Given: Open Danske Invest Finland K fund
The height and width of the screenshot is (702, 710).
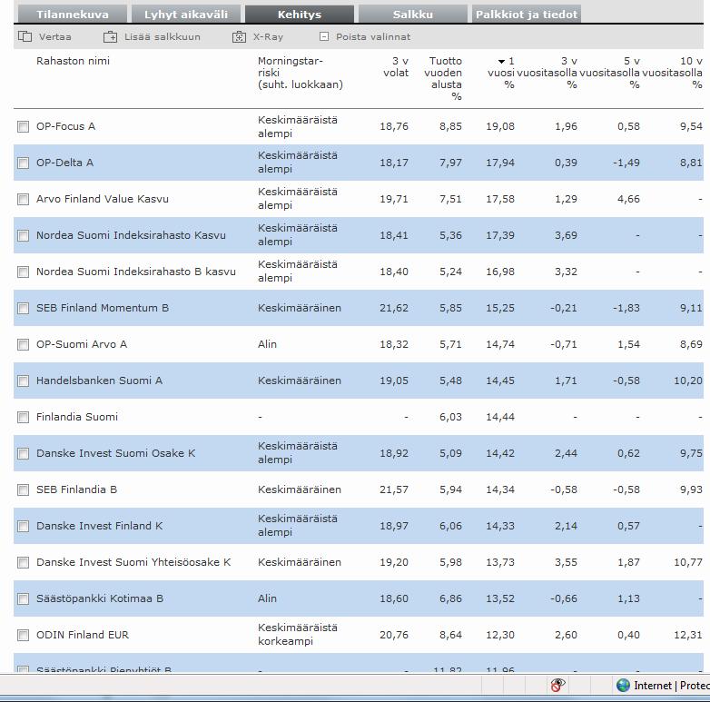Looking at the screenshot, I should click(99, 526).
